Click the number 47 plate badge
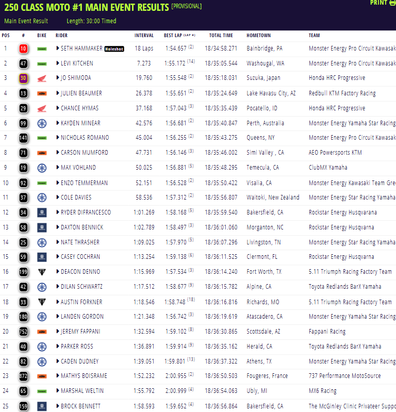Viewport: 396px width, 412px height. click(x=23, y=63)
